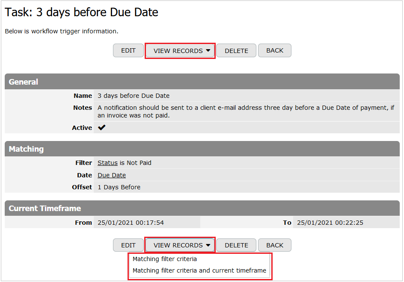Screen dimensions: 404x282
Task: Click the page title 'Task: 3 days before Due Date'
Action: tap(81, 12)
